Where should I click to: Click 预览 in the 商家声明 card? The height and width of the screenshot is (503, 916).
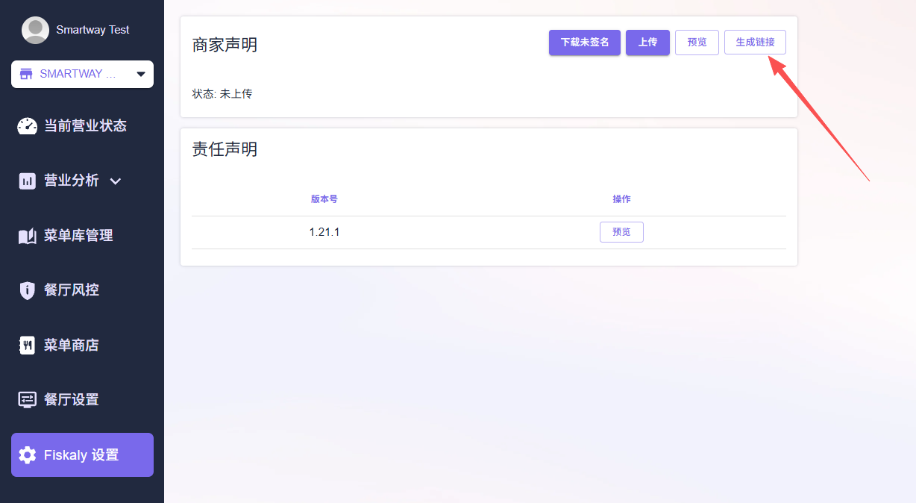pos(697,43)
